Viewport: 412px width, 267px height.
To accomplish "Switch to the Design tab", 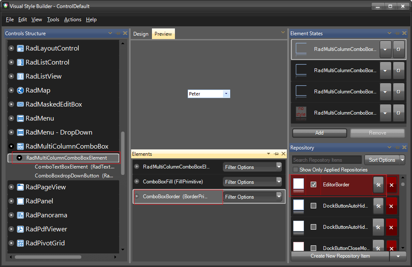I will [x=140, y=34].
